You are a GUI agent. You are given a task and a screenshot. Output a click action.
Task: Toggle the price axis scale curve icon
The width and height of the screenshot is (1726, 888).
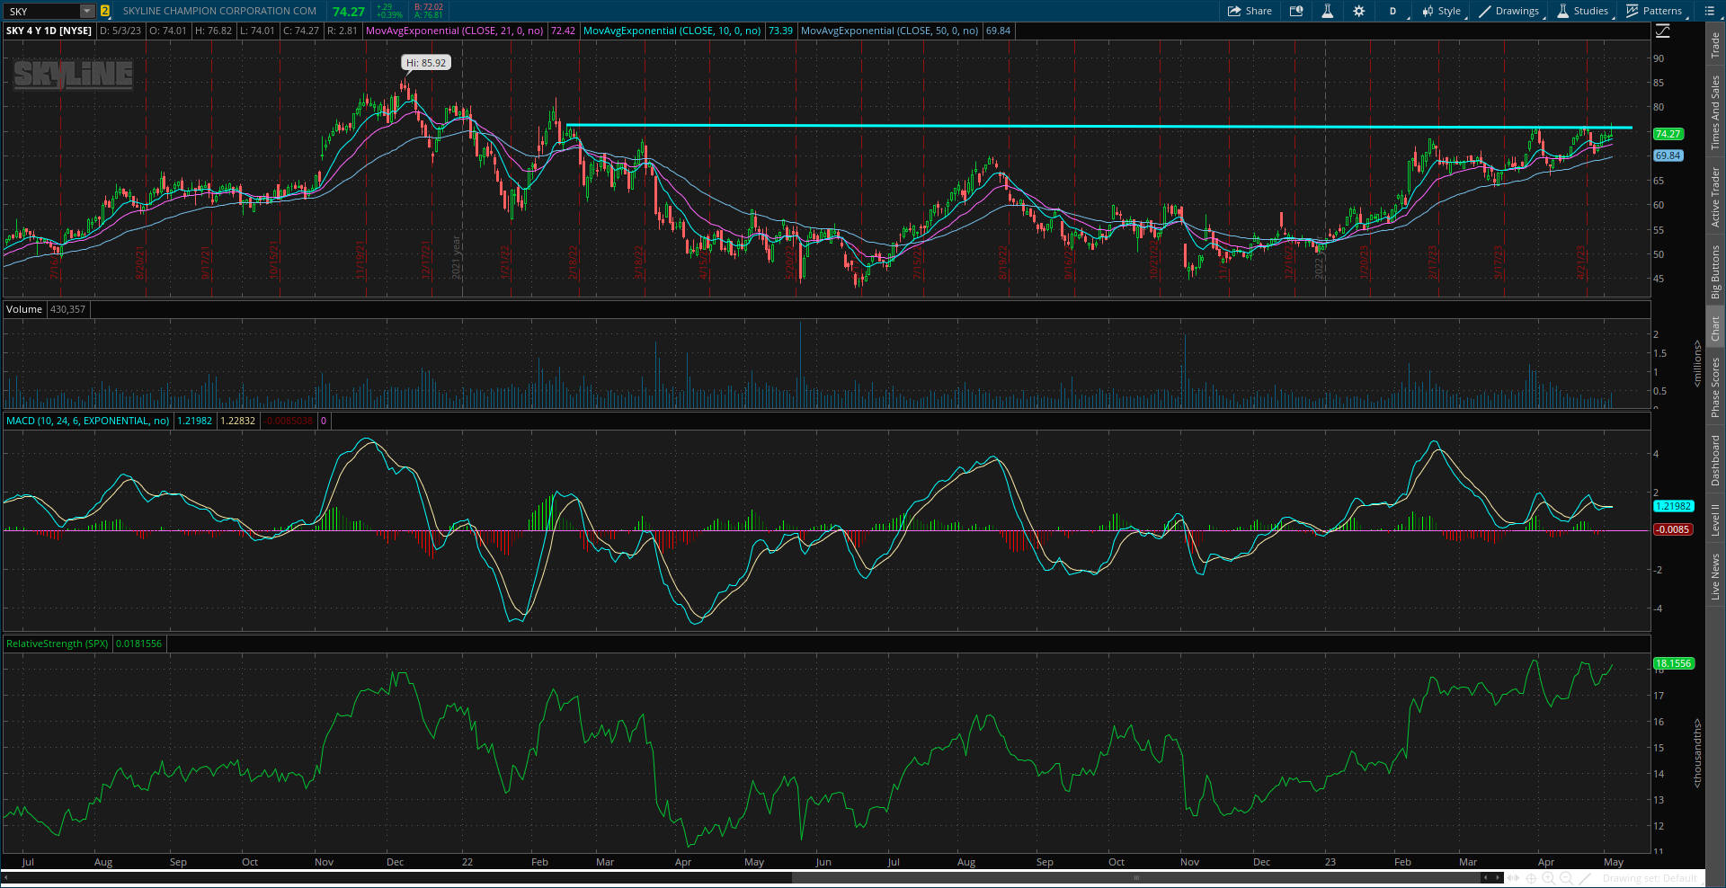pos(1663,31)
